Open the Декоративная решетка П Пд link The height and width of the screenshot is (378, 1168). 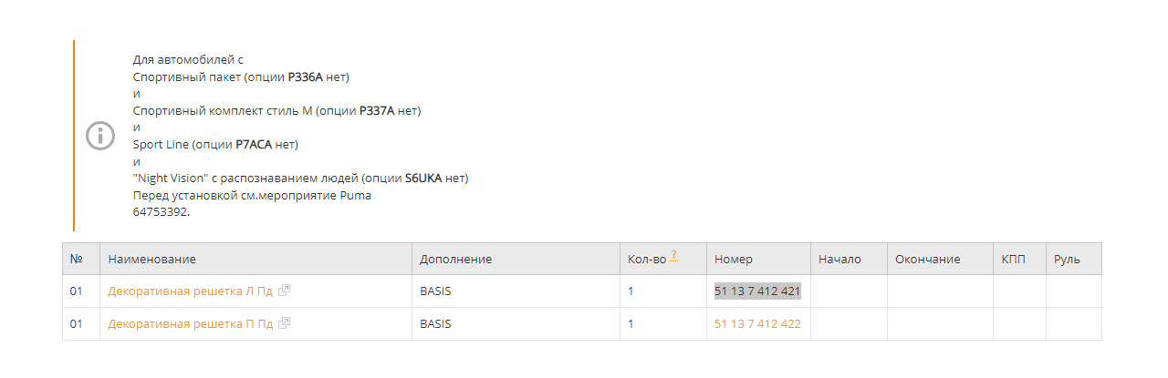click(x=190, y=324)
